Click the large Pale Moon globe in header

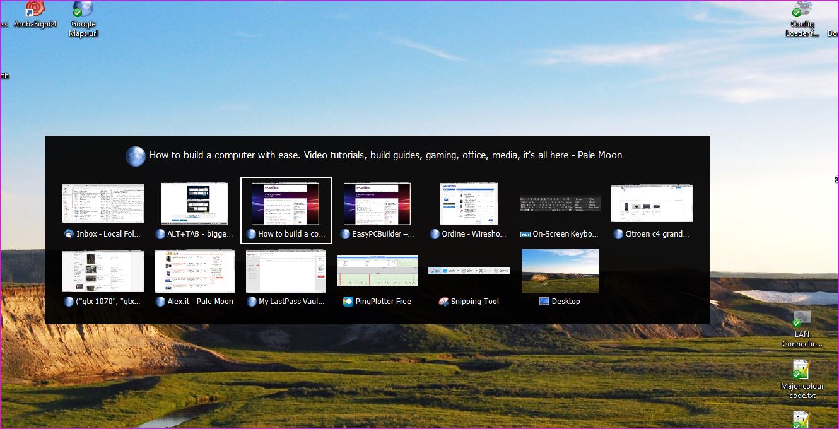click(x=136, y=156)
